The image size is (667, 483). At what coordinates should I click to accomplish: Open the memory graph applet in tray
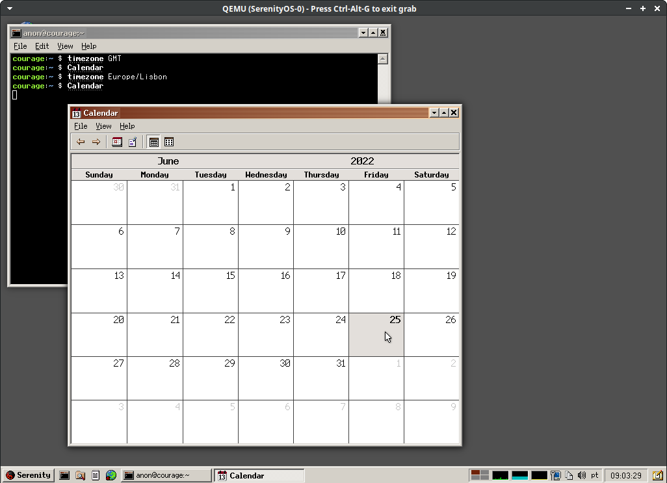pyautogui.click(x=520, y=475)
